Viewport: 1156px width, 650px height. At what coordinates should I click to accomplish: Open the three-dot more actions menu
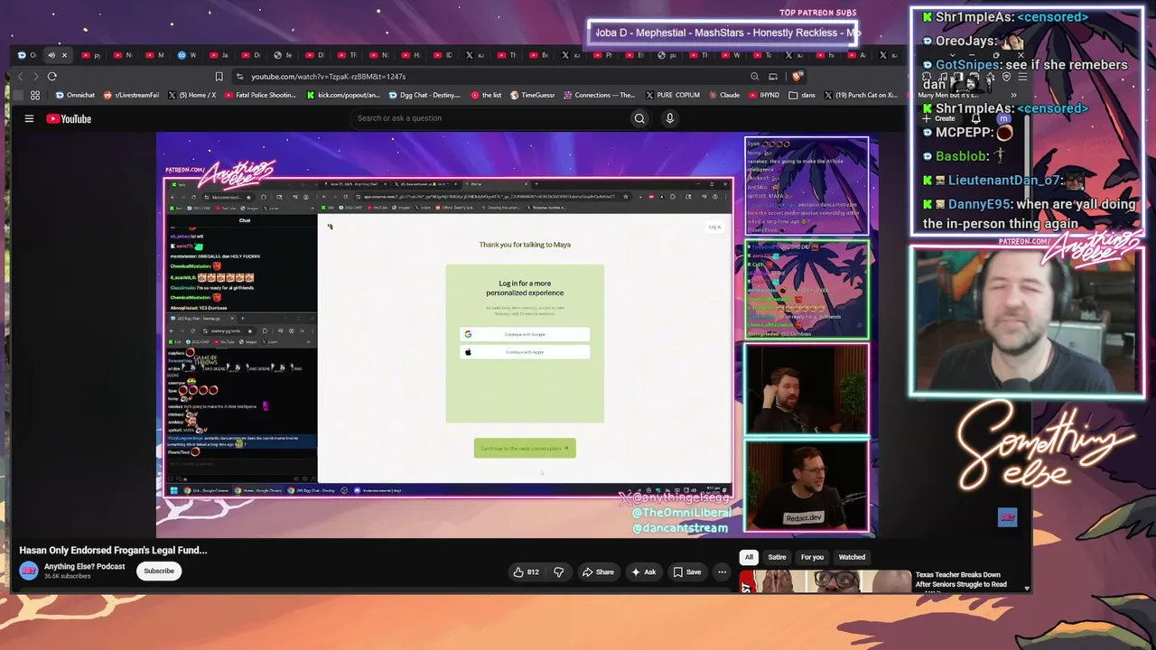(x=722, y=571)
